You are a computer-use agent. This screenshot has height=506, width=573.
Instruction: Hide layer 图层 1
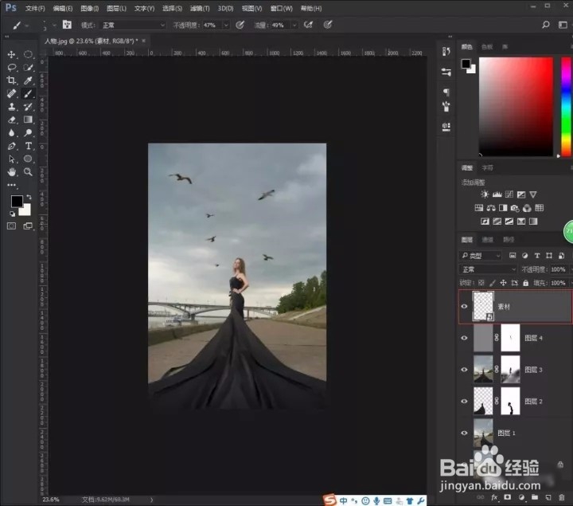pyautogui.click(x=464, y=433)
